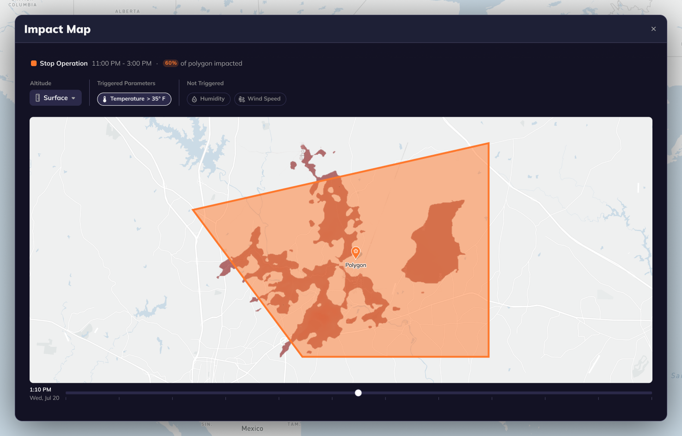Click the Impact Map title
Screen dimensions: 682x436
click(x=57, y=29)
